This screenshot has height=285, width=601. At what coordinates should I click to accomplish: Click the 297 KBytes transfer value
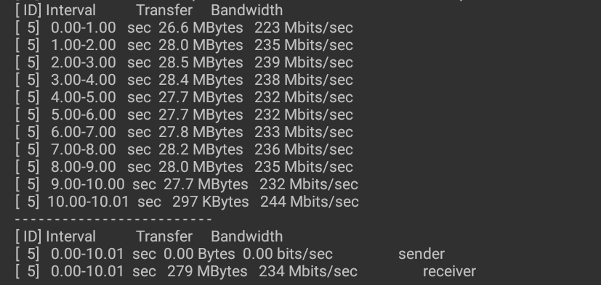(211, 202)
